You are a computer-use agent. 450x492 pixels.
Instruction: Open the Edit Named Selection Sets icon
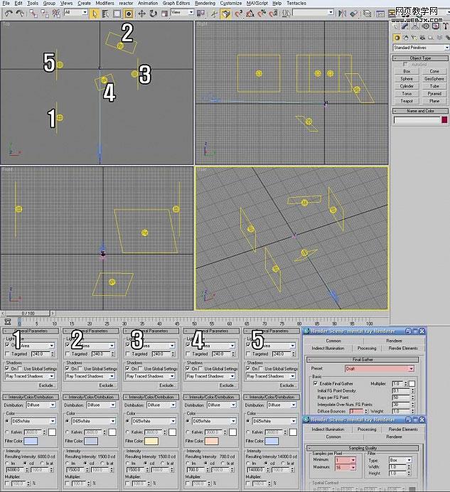286,14
